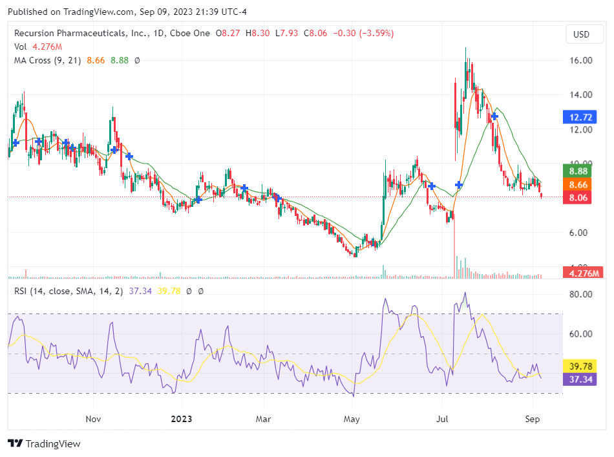Click the red 4.276M volume axis label
Screen dimensions: 614x457
point(583,273)
